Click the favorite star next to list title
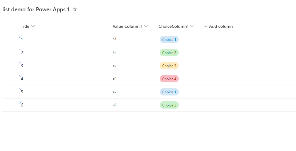The height and width of the screenshot is (151, 296). point(75,9)
